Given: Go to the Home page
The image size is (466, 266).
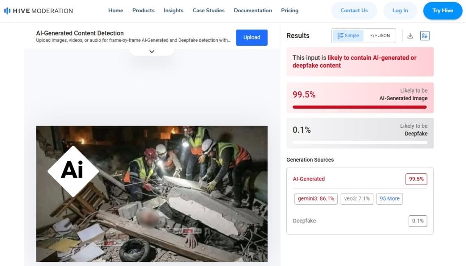Looking at the screenshot, I should pos(116,11).
